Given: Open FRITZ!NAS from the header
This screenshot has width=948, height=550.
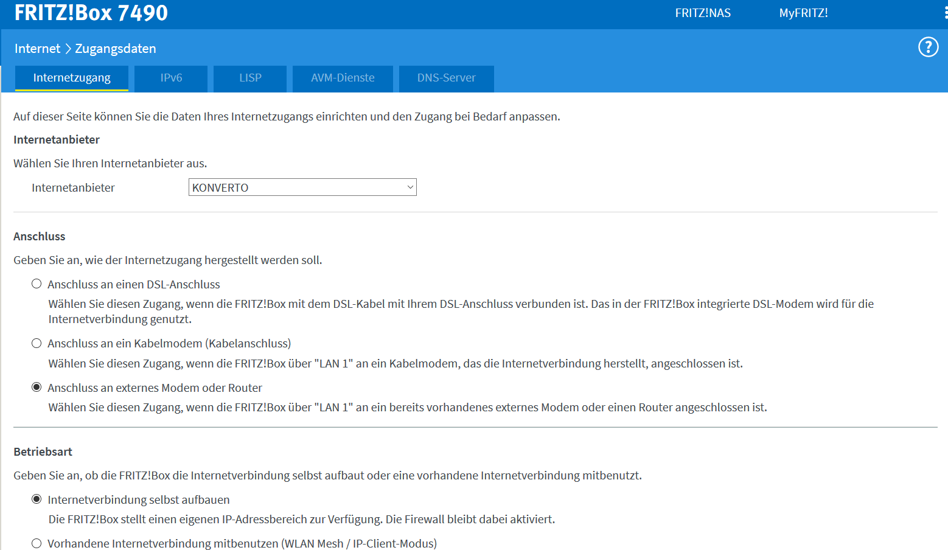Looking at the screenshot, I should coord(703,13).
